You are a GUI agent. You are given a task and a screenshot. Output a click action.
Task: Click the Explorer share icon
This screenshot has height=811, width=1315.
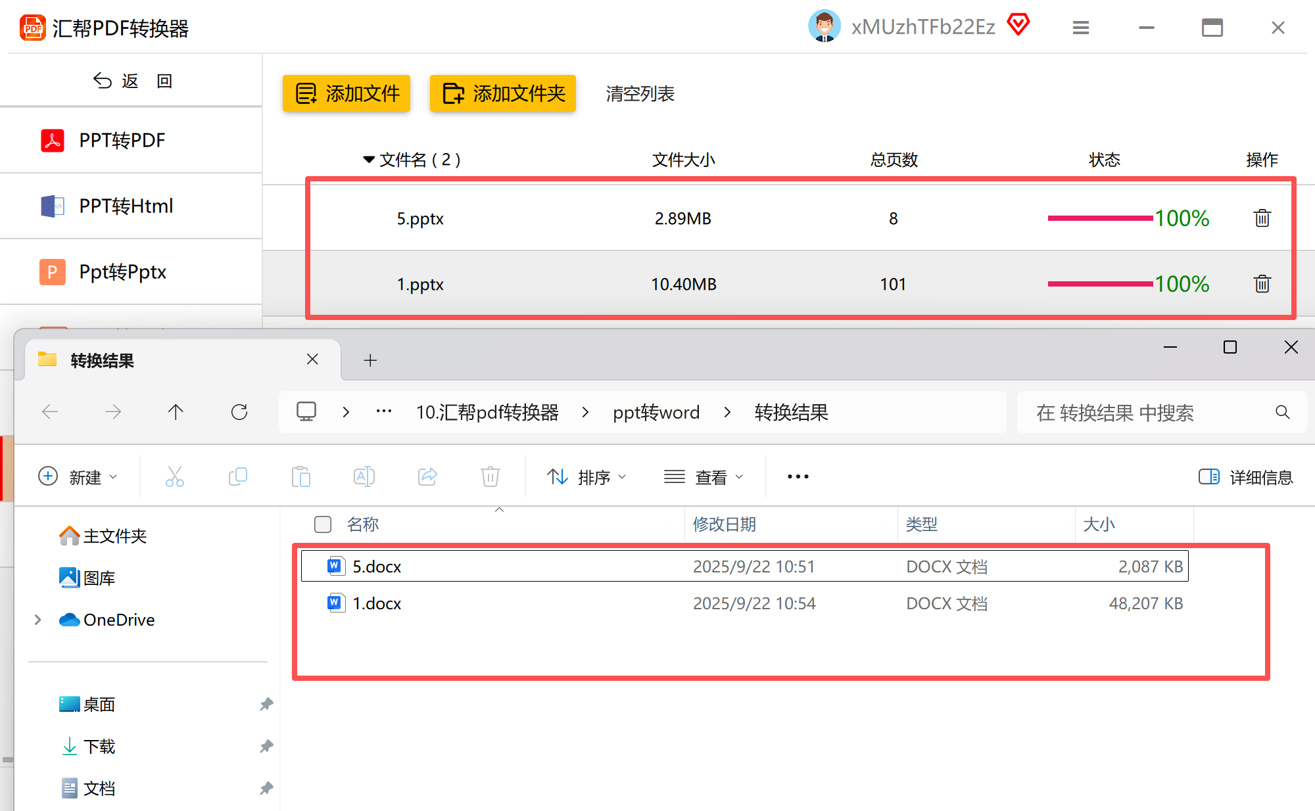[427, 476]
